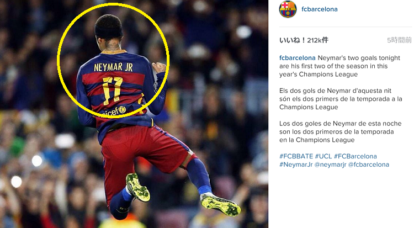The image size is (414, 228).
Task: Visit the @fcbarcelona profile mention
Action: click(369, 165)
